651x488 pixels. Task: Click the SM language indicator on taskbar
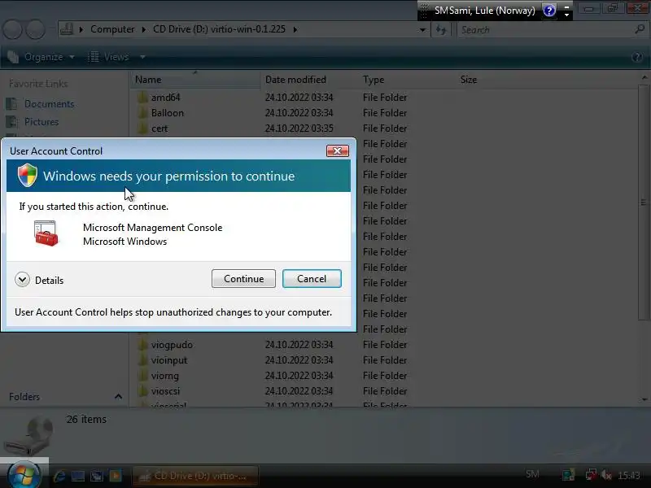(x=532, y=474)
